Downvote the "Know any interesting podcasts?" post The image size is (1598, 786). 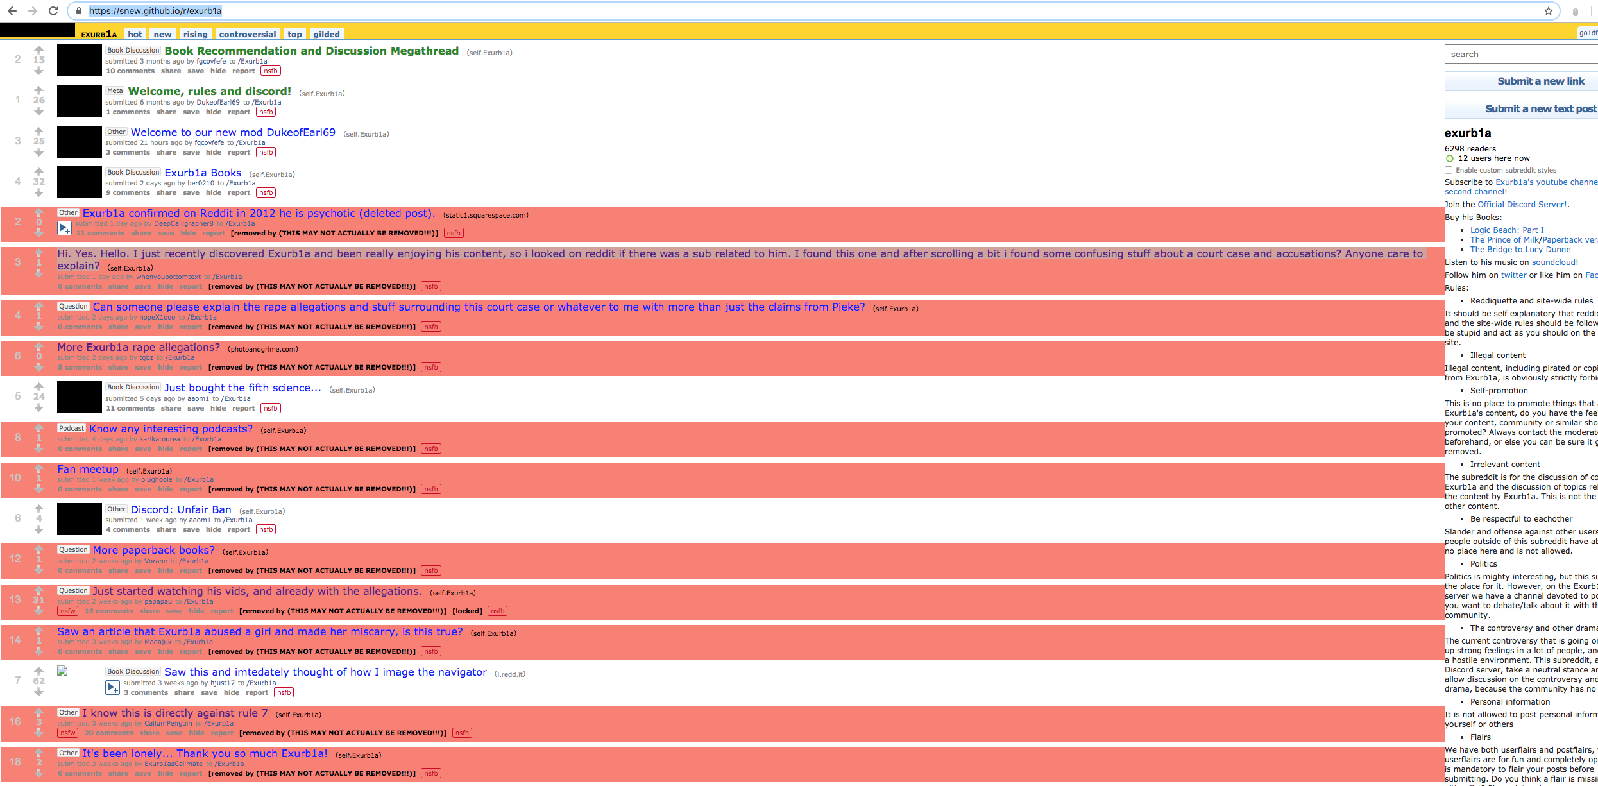pyautogui.click(x=39, y=450)
